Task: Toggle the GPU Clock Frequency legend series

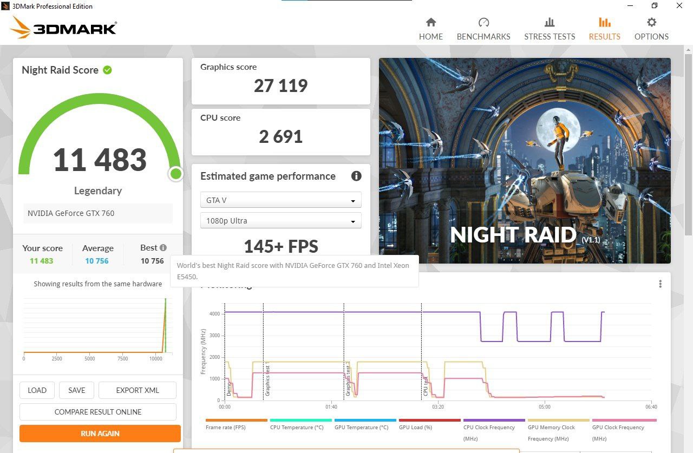Action: pyautogui.click(x=623, y=430)
